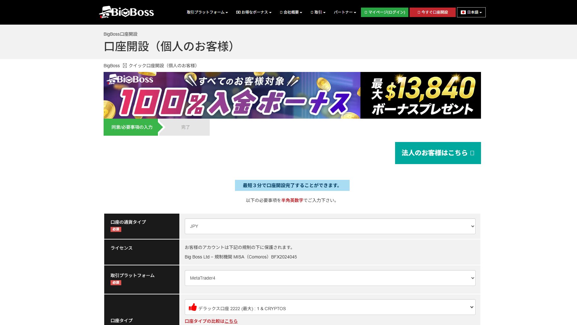Click the 取引プラットフォーム form label
The height and width of the screenshot is (325, 577).
(132, 275)
